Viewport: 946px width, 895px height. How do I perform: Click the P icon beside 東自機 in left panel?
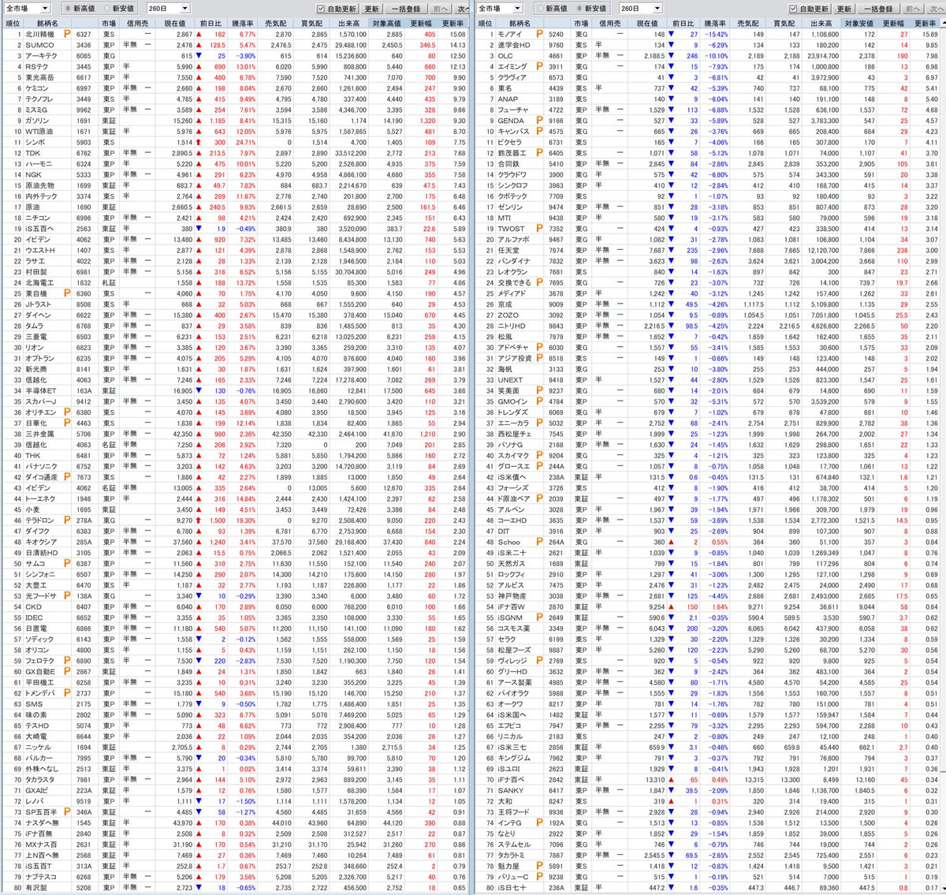pyautogui.click(x=67, y=293)
